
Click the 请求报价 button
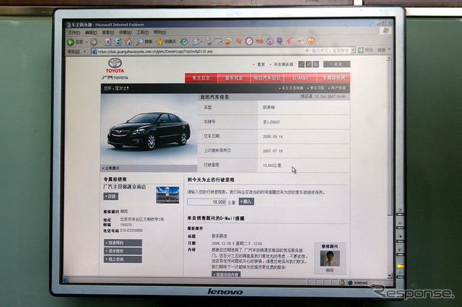pos(123,251)
